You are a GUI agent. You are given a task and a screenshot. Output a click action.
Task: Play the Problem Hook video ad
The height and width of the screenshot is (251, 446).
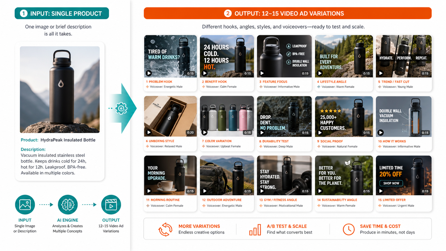pos(149,73)
